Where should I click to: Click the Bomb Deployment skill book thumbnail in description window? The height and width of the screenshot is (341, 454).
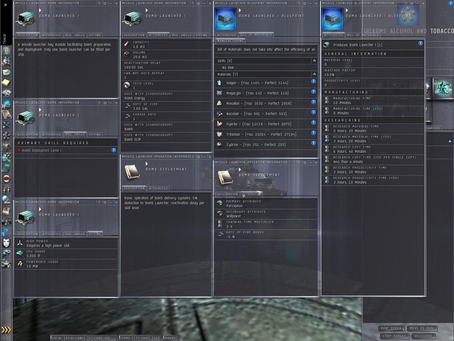(x=132, y=172)
